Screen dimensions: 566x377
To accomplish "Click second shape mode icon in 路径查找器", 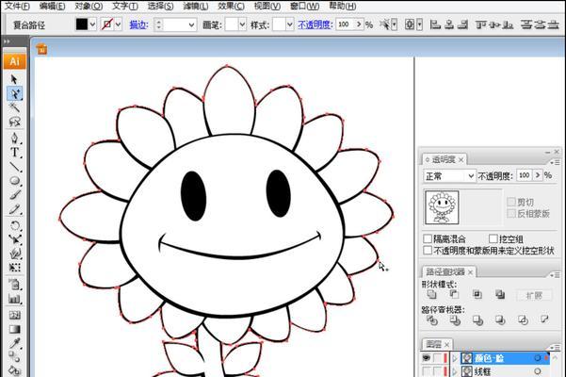I will coord(454,294).
